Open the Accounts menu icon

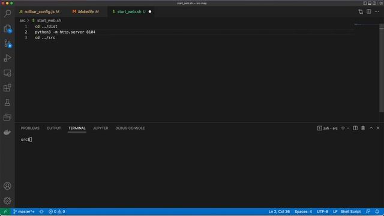(7, 186)
